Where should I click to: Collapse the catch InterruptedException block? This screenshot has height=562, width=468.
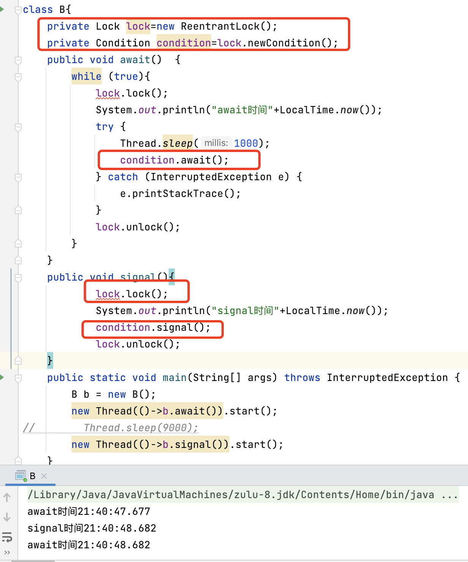click(18, 177)
